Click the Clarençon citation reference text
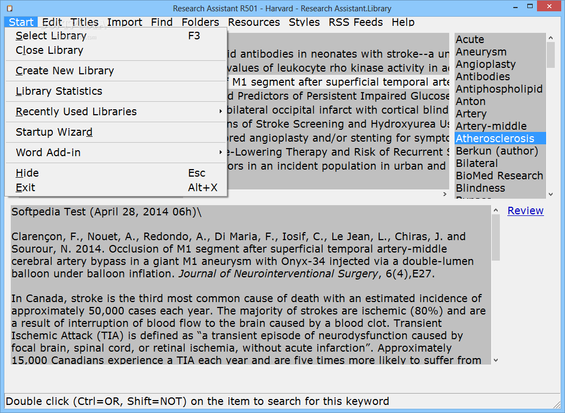The width and height of the screenshot is (565, 413). click(x=242, y=255)
